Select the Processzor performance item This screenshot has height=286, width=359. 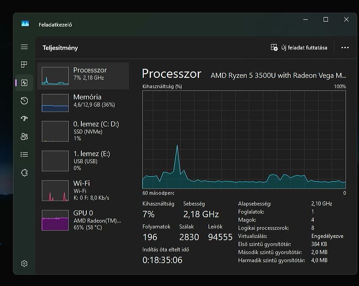(x=83, y=76)
